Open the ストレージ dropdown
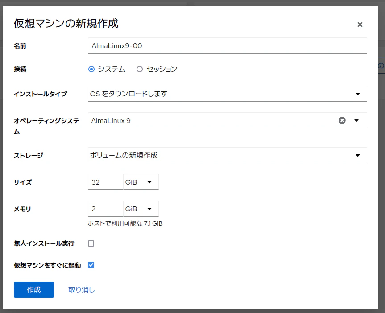Screen dimensions: 385x313 [x=228, y=155]
